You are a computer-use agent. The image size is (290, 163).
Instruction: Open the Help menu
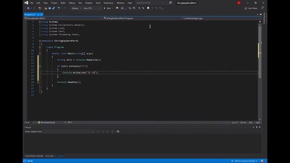pos(130,3)
